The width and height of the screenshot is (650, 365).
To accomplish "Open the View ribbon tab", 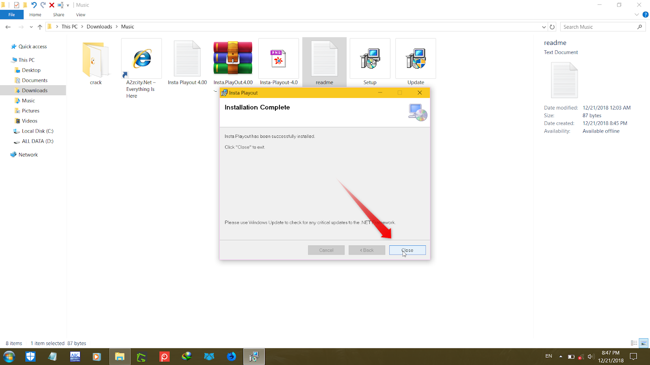I will (81, 15).
